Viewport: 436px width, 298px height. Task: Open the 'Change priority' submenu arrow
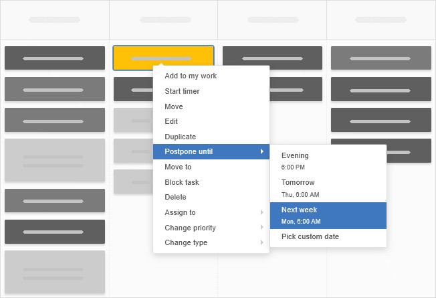click(261, 228)
